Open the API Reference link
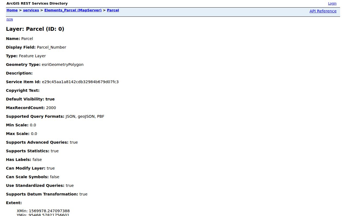Viewport: 346px width, 216px height. [323, 11]
